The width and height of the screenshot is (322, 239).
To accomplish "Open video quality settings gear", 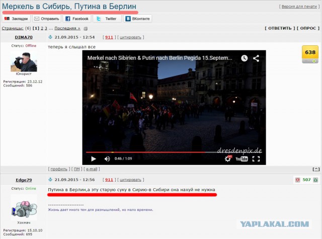I will [228, 158].
